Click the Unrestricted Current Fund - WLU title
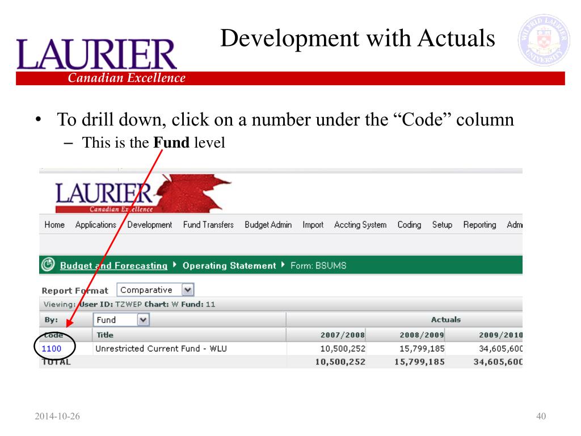This screenshot has height=436, width=581. click(x=161, y=349)
